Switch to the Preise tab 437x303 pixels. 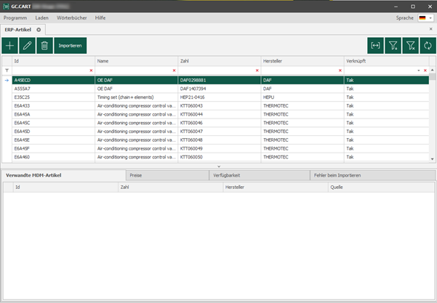point(167,175)
